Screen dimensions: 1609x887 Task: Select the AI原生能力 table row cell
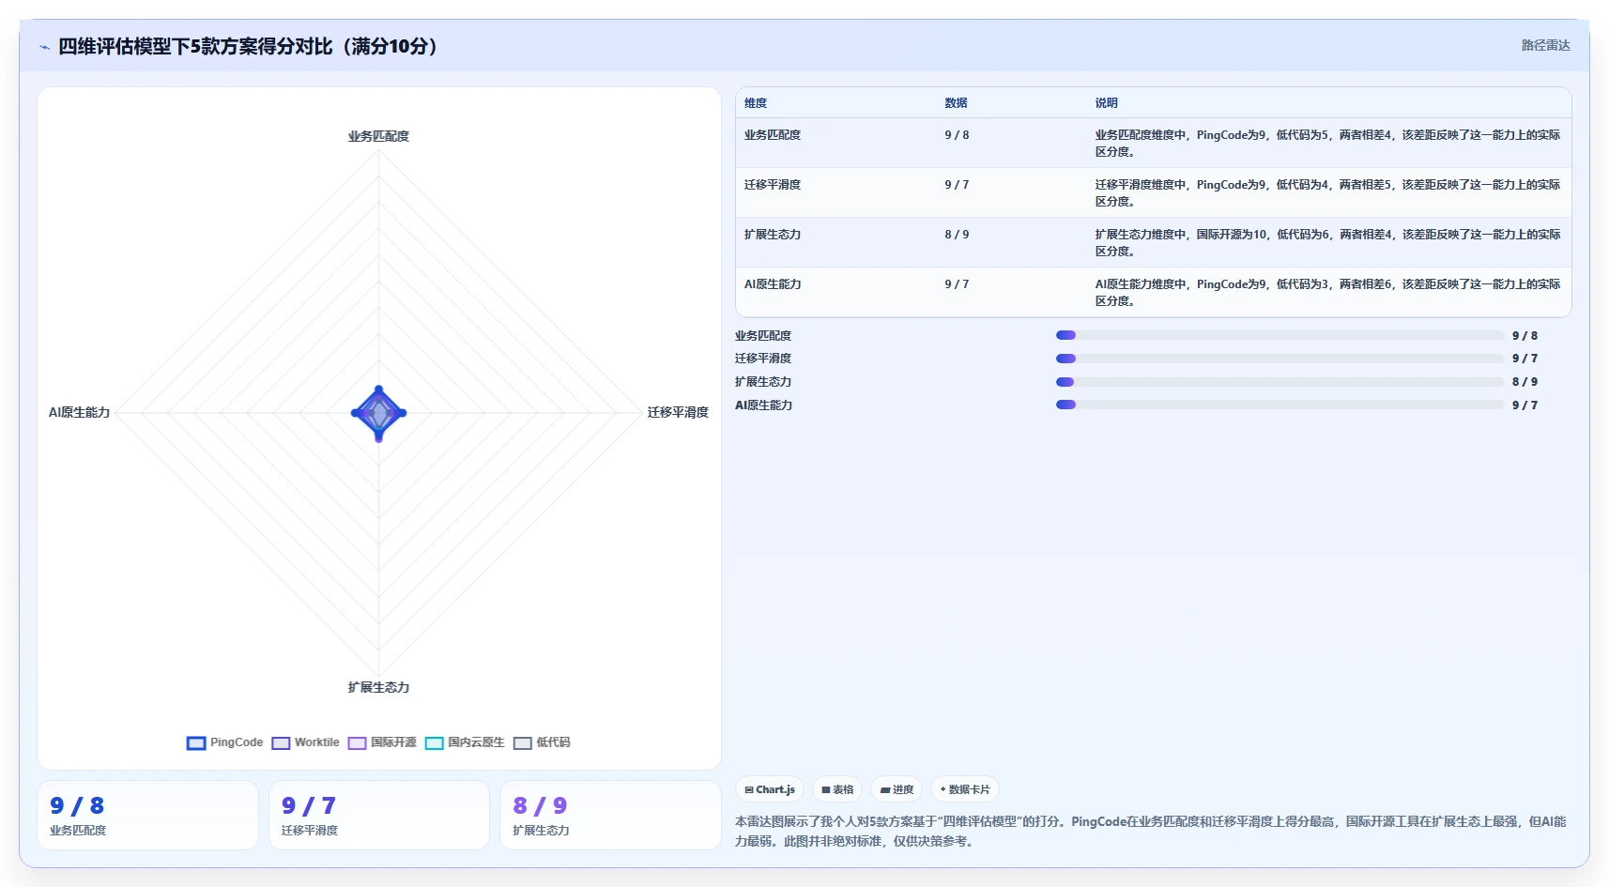tap(773, 284)
